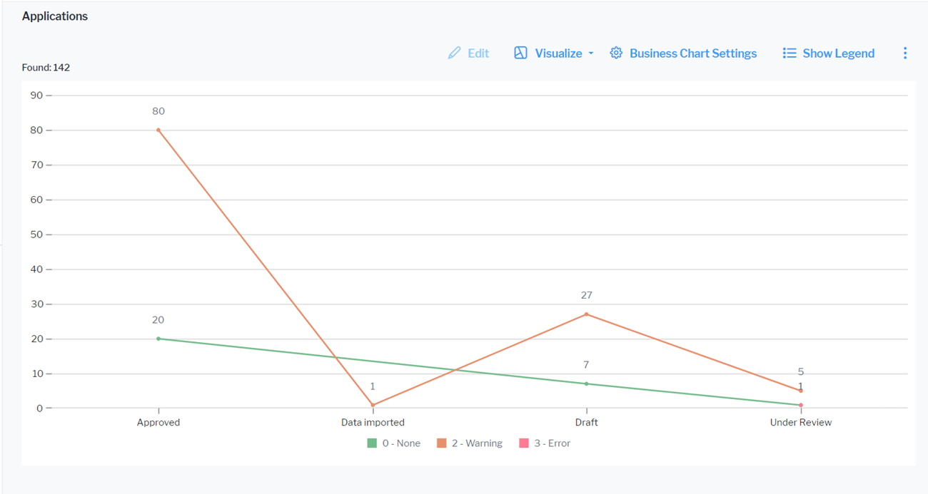928x494 pixels.
Task: Open the three-dot more options menu
Action: pos(904,53)
